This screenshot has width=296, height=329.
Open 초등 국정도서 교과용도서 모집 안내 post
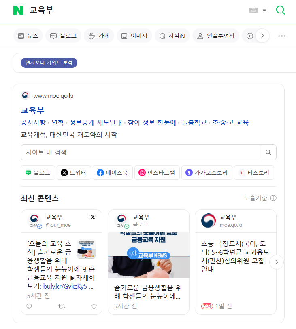point(235,256)
